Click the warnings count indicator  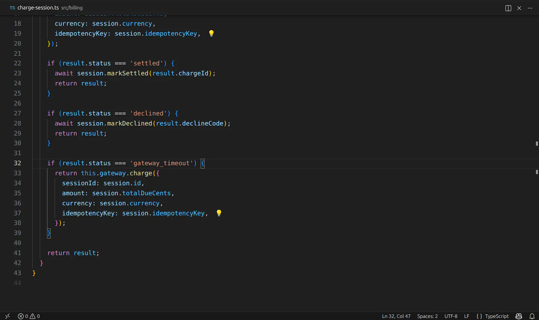(35, 316)
